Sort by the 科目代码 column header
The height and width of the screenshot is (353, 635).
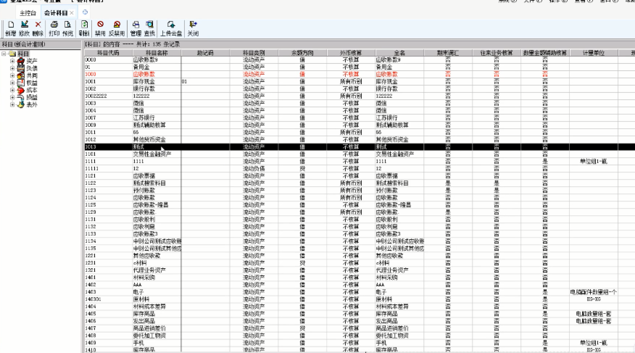[108, 53]
